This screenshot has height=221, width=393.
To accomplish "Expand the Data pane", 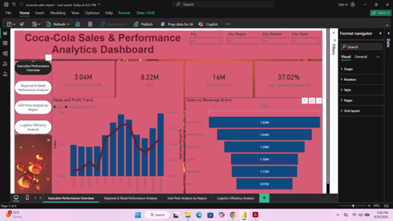I will coord(389,33).
